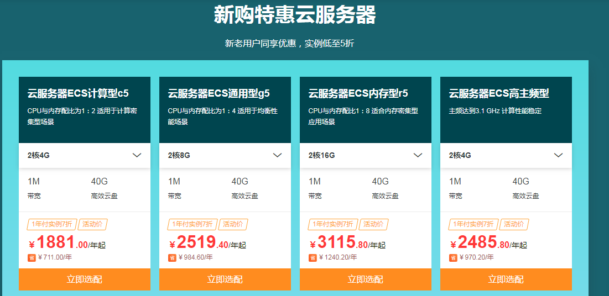Click the 省 savings icon beside ¥984.60/年
609x296 pixels.
click(x=172, y=257)
